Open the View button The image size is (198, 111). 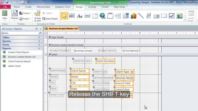pyautogui.click(x=5, y=16)
